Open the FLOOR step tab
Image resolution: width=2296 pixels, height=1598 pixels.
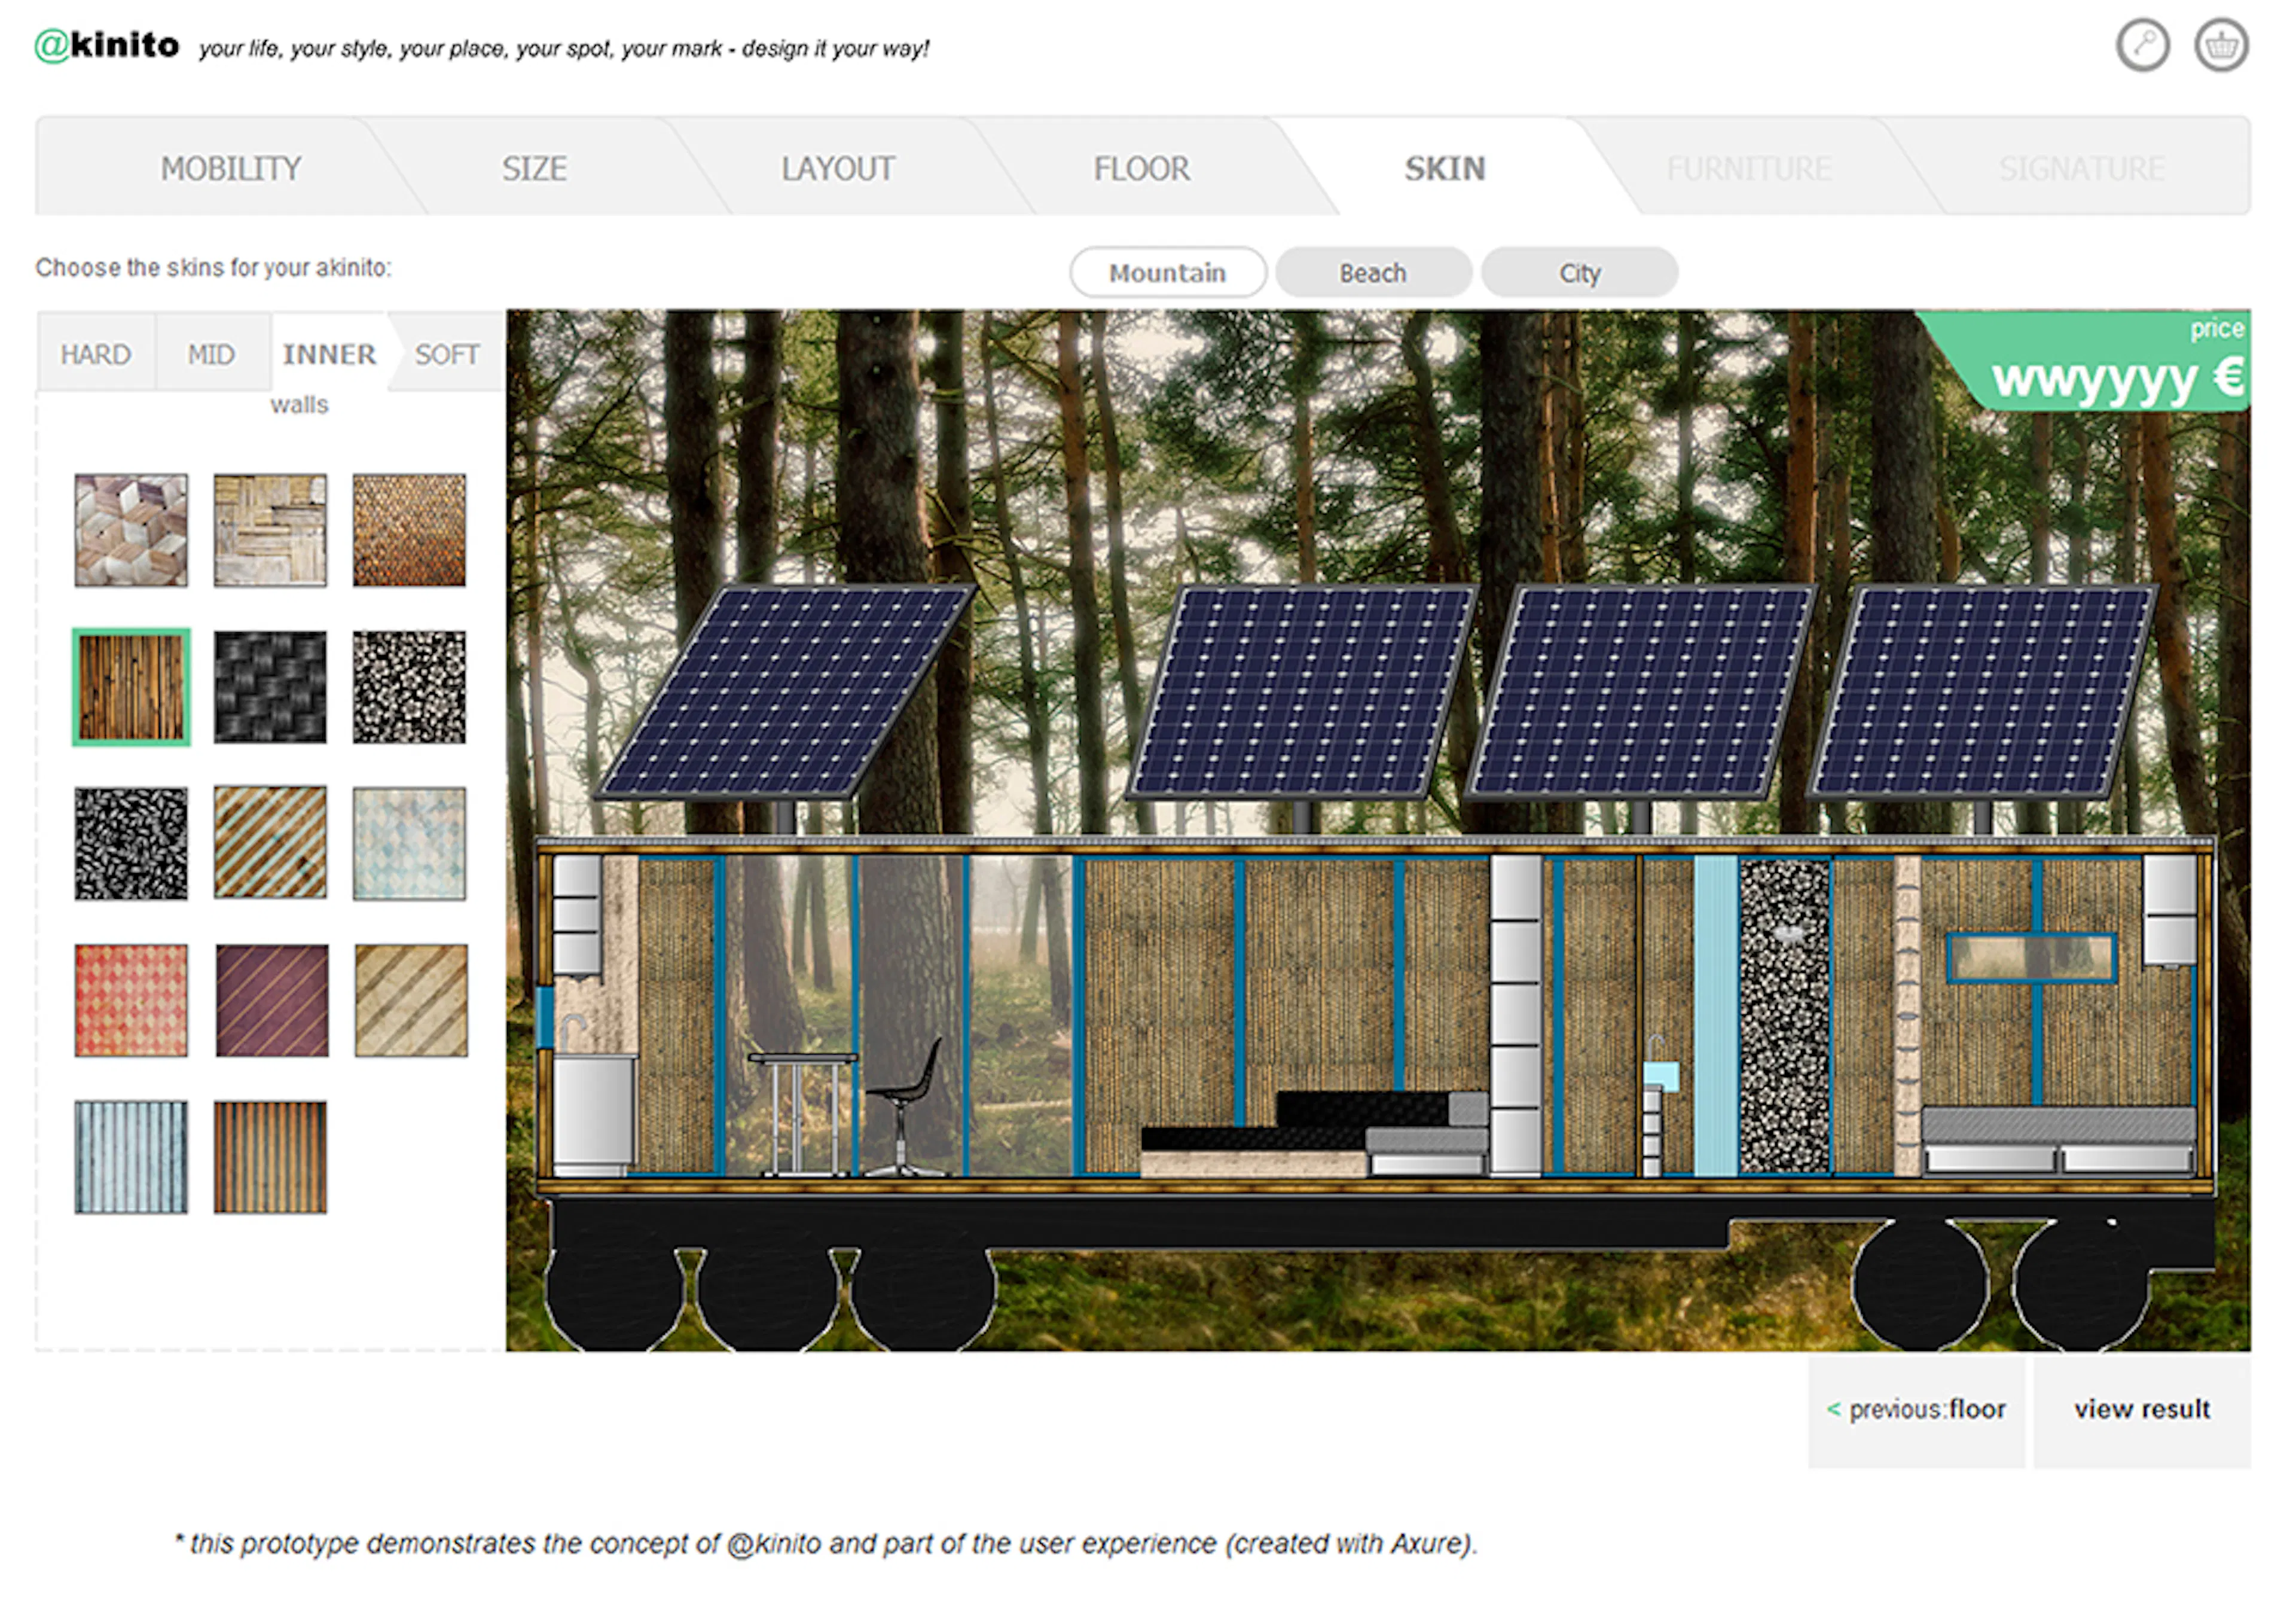click(x=1141, y=168)
